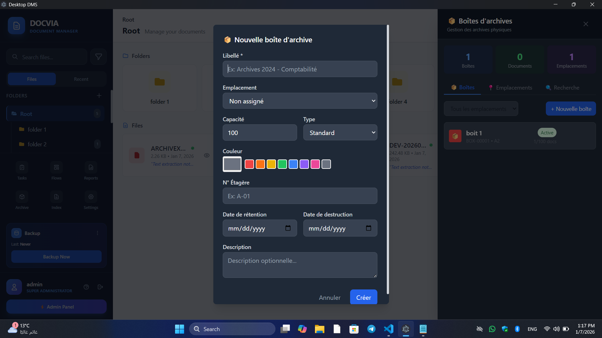Add a new folder with plus icon
The image size is (602, 338).
pyautogui.click(x=99, y=96)
